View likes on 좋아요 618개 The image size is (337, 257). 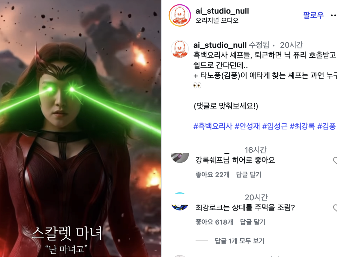[214, 222]
